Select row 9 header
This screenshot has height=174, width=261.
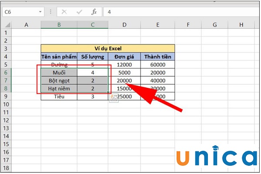(x=6, y=97)
